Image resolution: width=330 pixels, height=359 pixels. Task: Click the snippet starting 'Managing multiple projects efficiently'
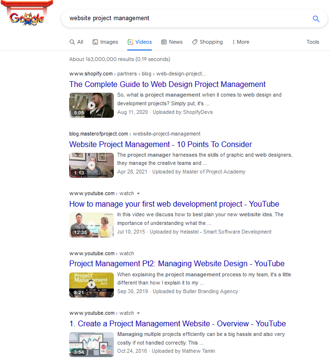click(201, 338)
